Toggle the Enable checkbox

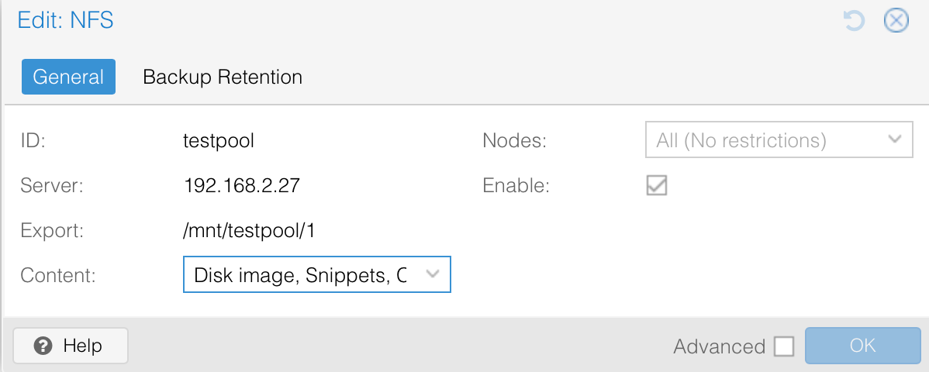point(657,185)
